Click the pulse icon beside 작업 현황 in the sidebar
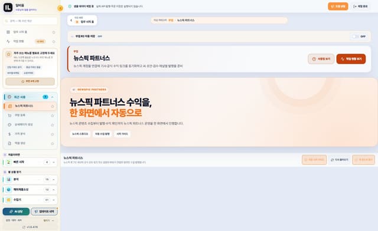This screenshot has height=231, width=378. (x=8, y=41)
